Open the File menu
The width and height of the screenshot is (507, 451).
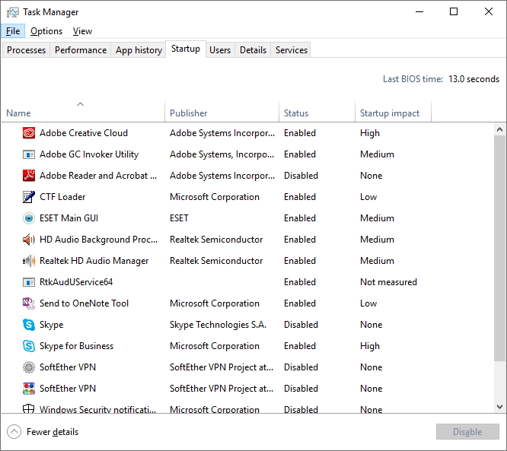[x=14, y=31]
